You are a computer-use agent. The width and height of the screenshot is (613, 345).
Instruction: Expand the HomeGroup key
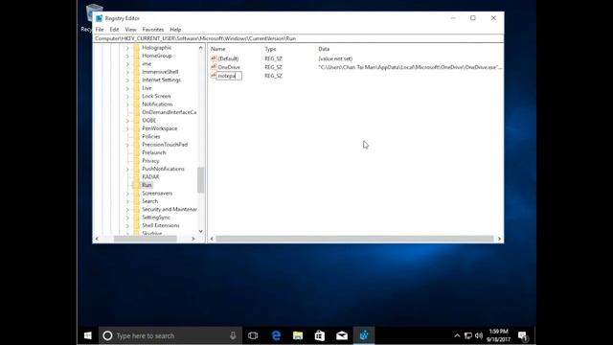(127, 56)
